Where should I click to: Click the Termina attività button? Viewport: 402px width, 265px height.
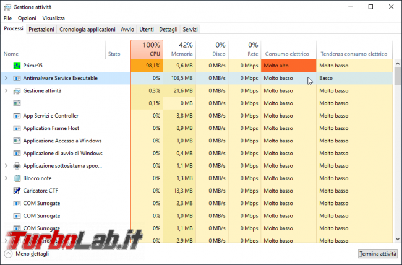pyautogui.click(x=378, y=254)
